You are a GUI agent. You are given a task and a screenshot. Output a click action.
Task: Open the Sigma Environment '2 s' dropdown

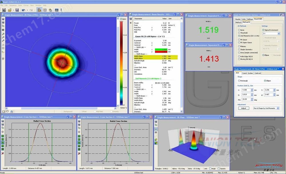[x=279, y=33]
